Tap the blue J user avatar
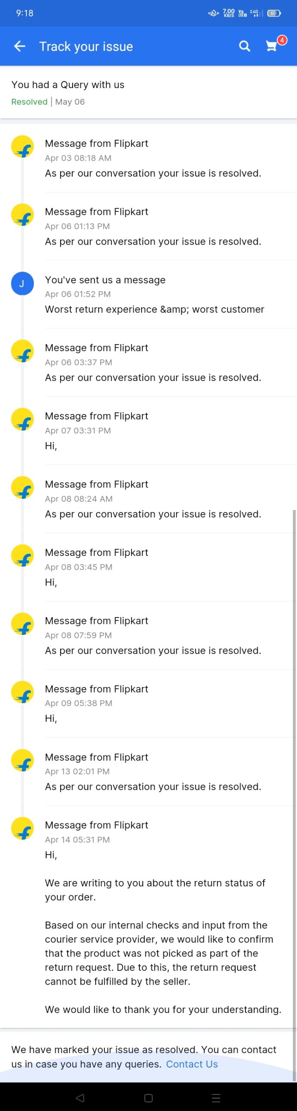The width and height of the screenshot is (297, 1111). 22,283
